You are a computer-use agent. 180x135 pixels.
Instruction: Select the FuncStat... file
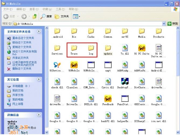pyautogui.click(x=125, y=100)
